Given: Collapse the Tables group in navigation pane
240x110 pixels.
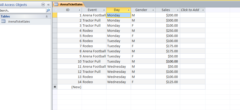Looking at the screenshot, I should (x=47, y=16).
